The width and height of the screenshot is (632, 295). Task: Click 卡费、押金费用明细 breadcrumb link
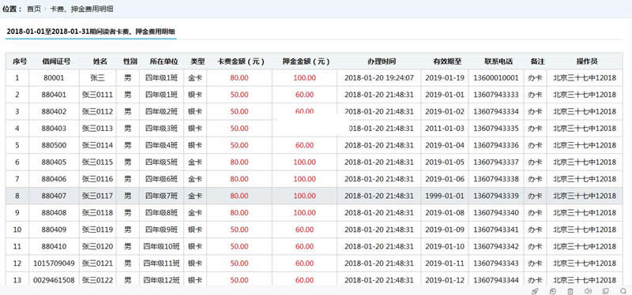81,9
